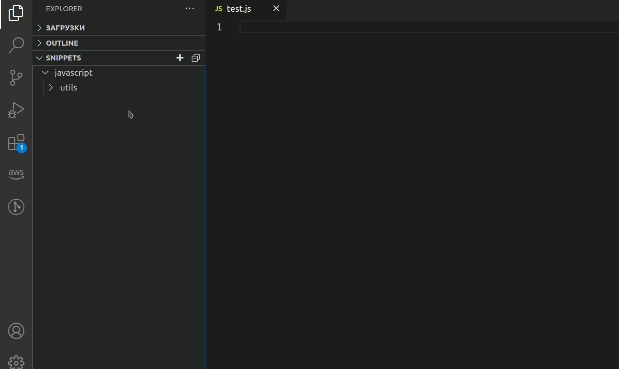The width and height of the screenshot is (619, 369).
Task: Open the Run and Debug view
Action: tap(16, 110)
